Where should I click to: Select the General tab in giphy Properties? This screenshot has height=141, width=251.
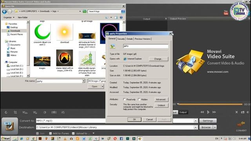[112, 38]
